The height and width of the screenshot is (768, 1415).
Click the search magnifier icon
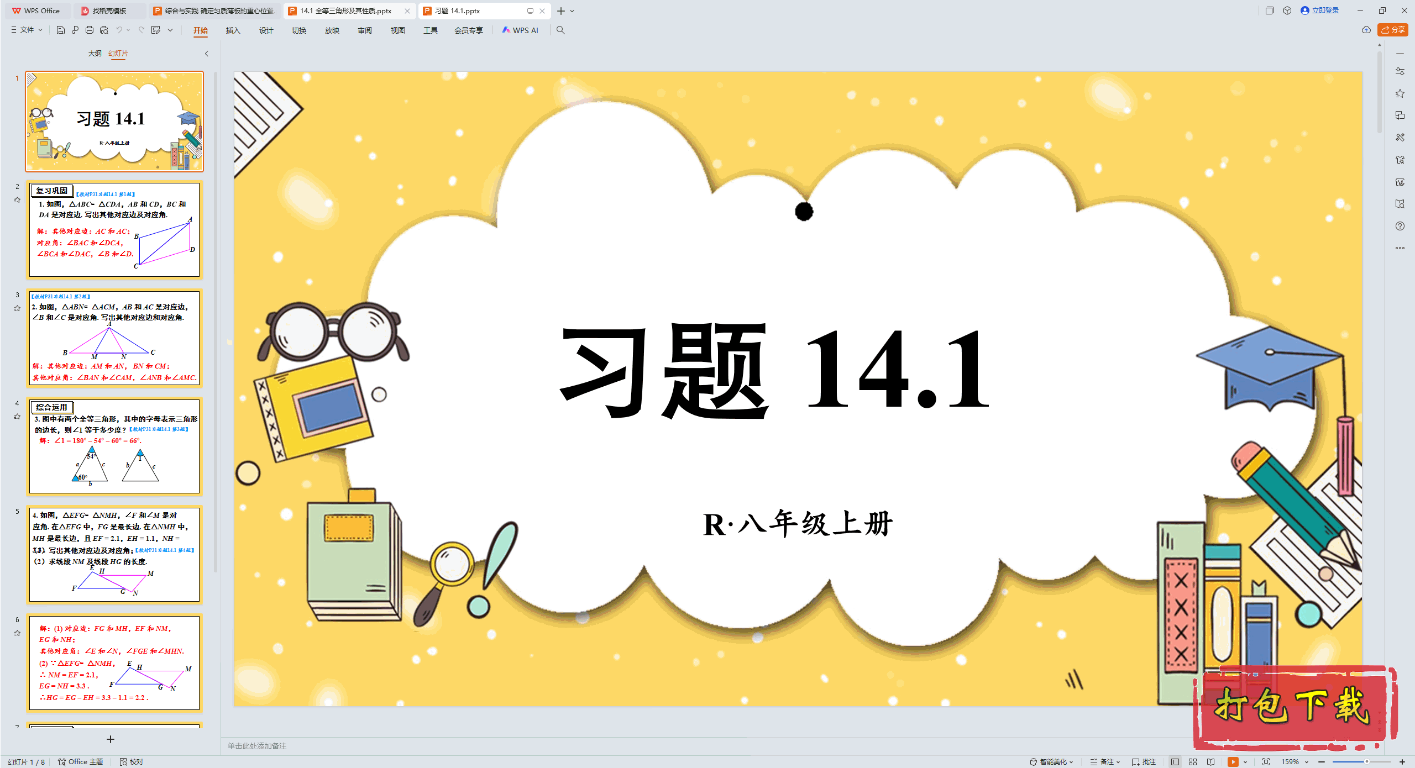tap(560, 30)
